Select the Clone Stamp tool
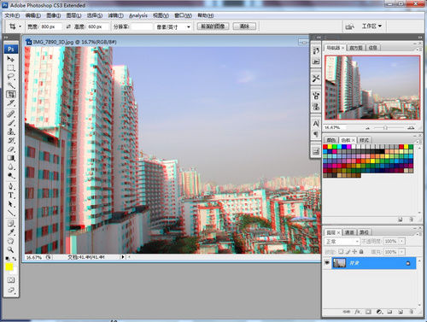This screenshot has height=322, width=427. (x=11, y=132)
